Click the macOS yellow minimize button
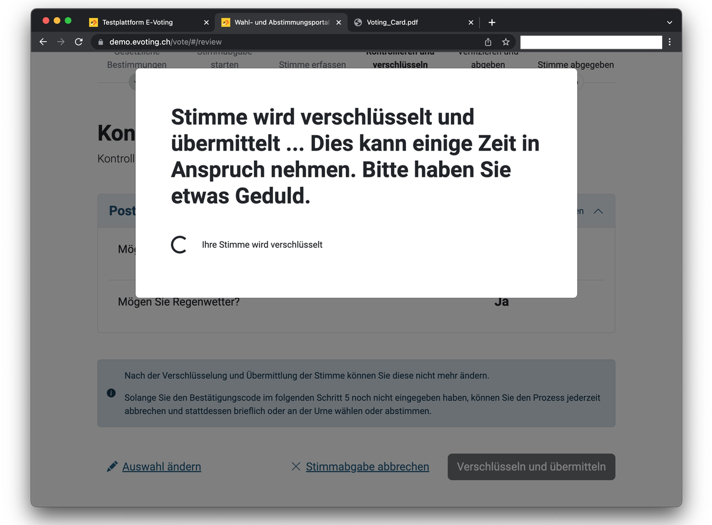 (x=57, y=21)
